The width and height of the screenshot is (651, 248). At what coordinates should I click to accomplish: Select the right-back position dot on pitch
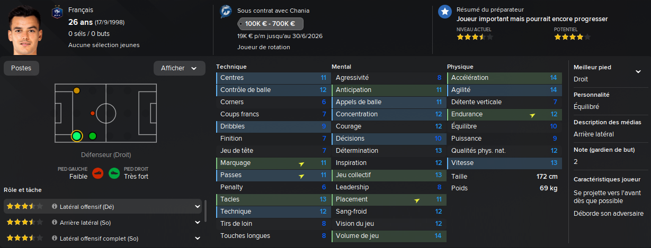77,136
